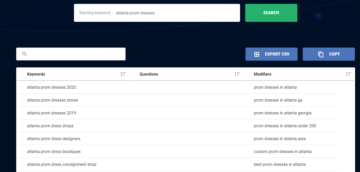Focus the table filter search field

coord(71,54)
